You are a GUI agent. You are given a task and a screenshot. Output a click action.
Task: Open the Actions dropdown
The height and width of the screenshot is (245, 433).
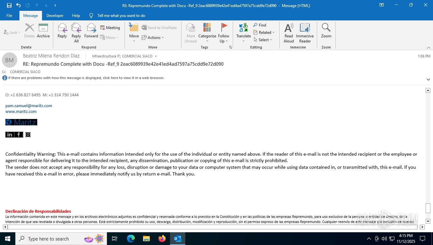pyautogui.click(x=153, y=38)
